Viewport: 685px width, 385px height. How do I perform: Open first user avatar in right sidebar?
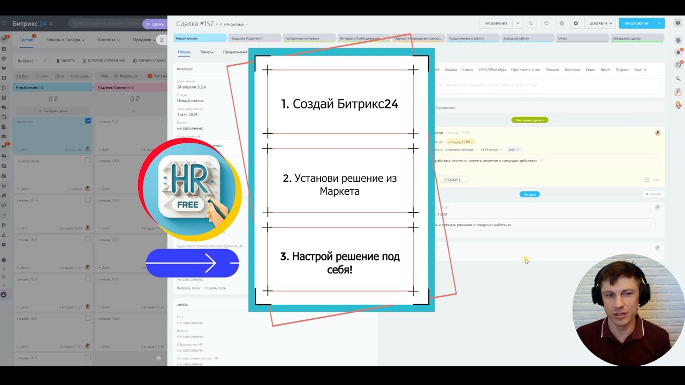coord(678,92)
